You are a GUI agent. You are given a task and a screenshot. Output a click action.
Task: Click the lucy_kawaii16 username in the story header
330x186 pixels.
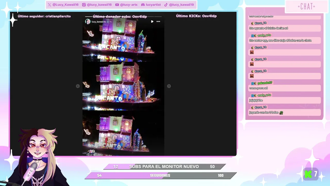click(x=99, y=22)
